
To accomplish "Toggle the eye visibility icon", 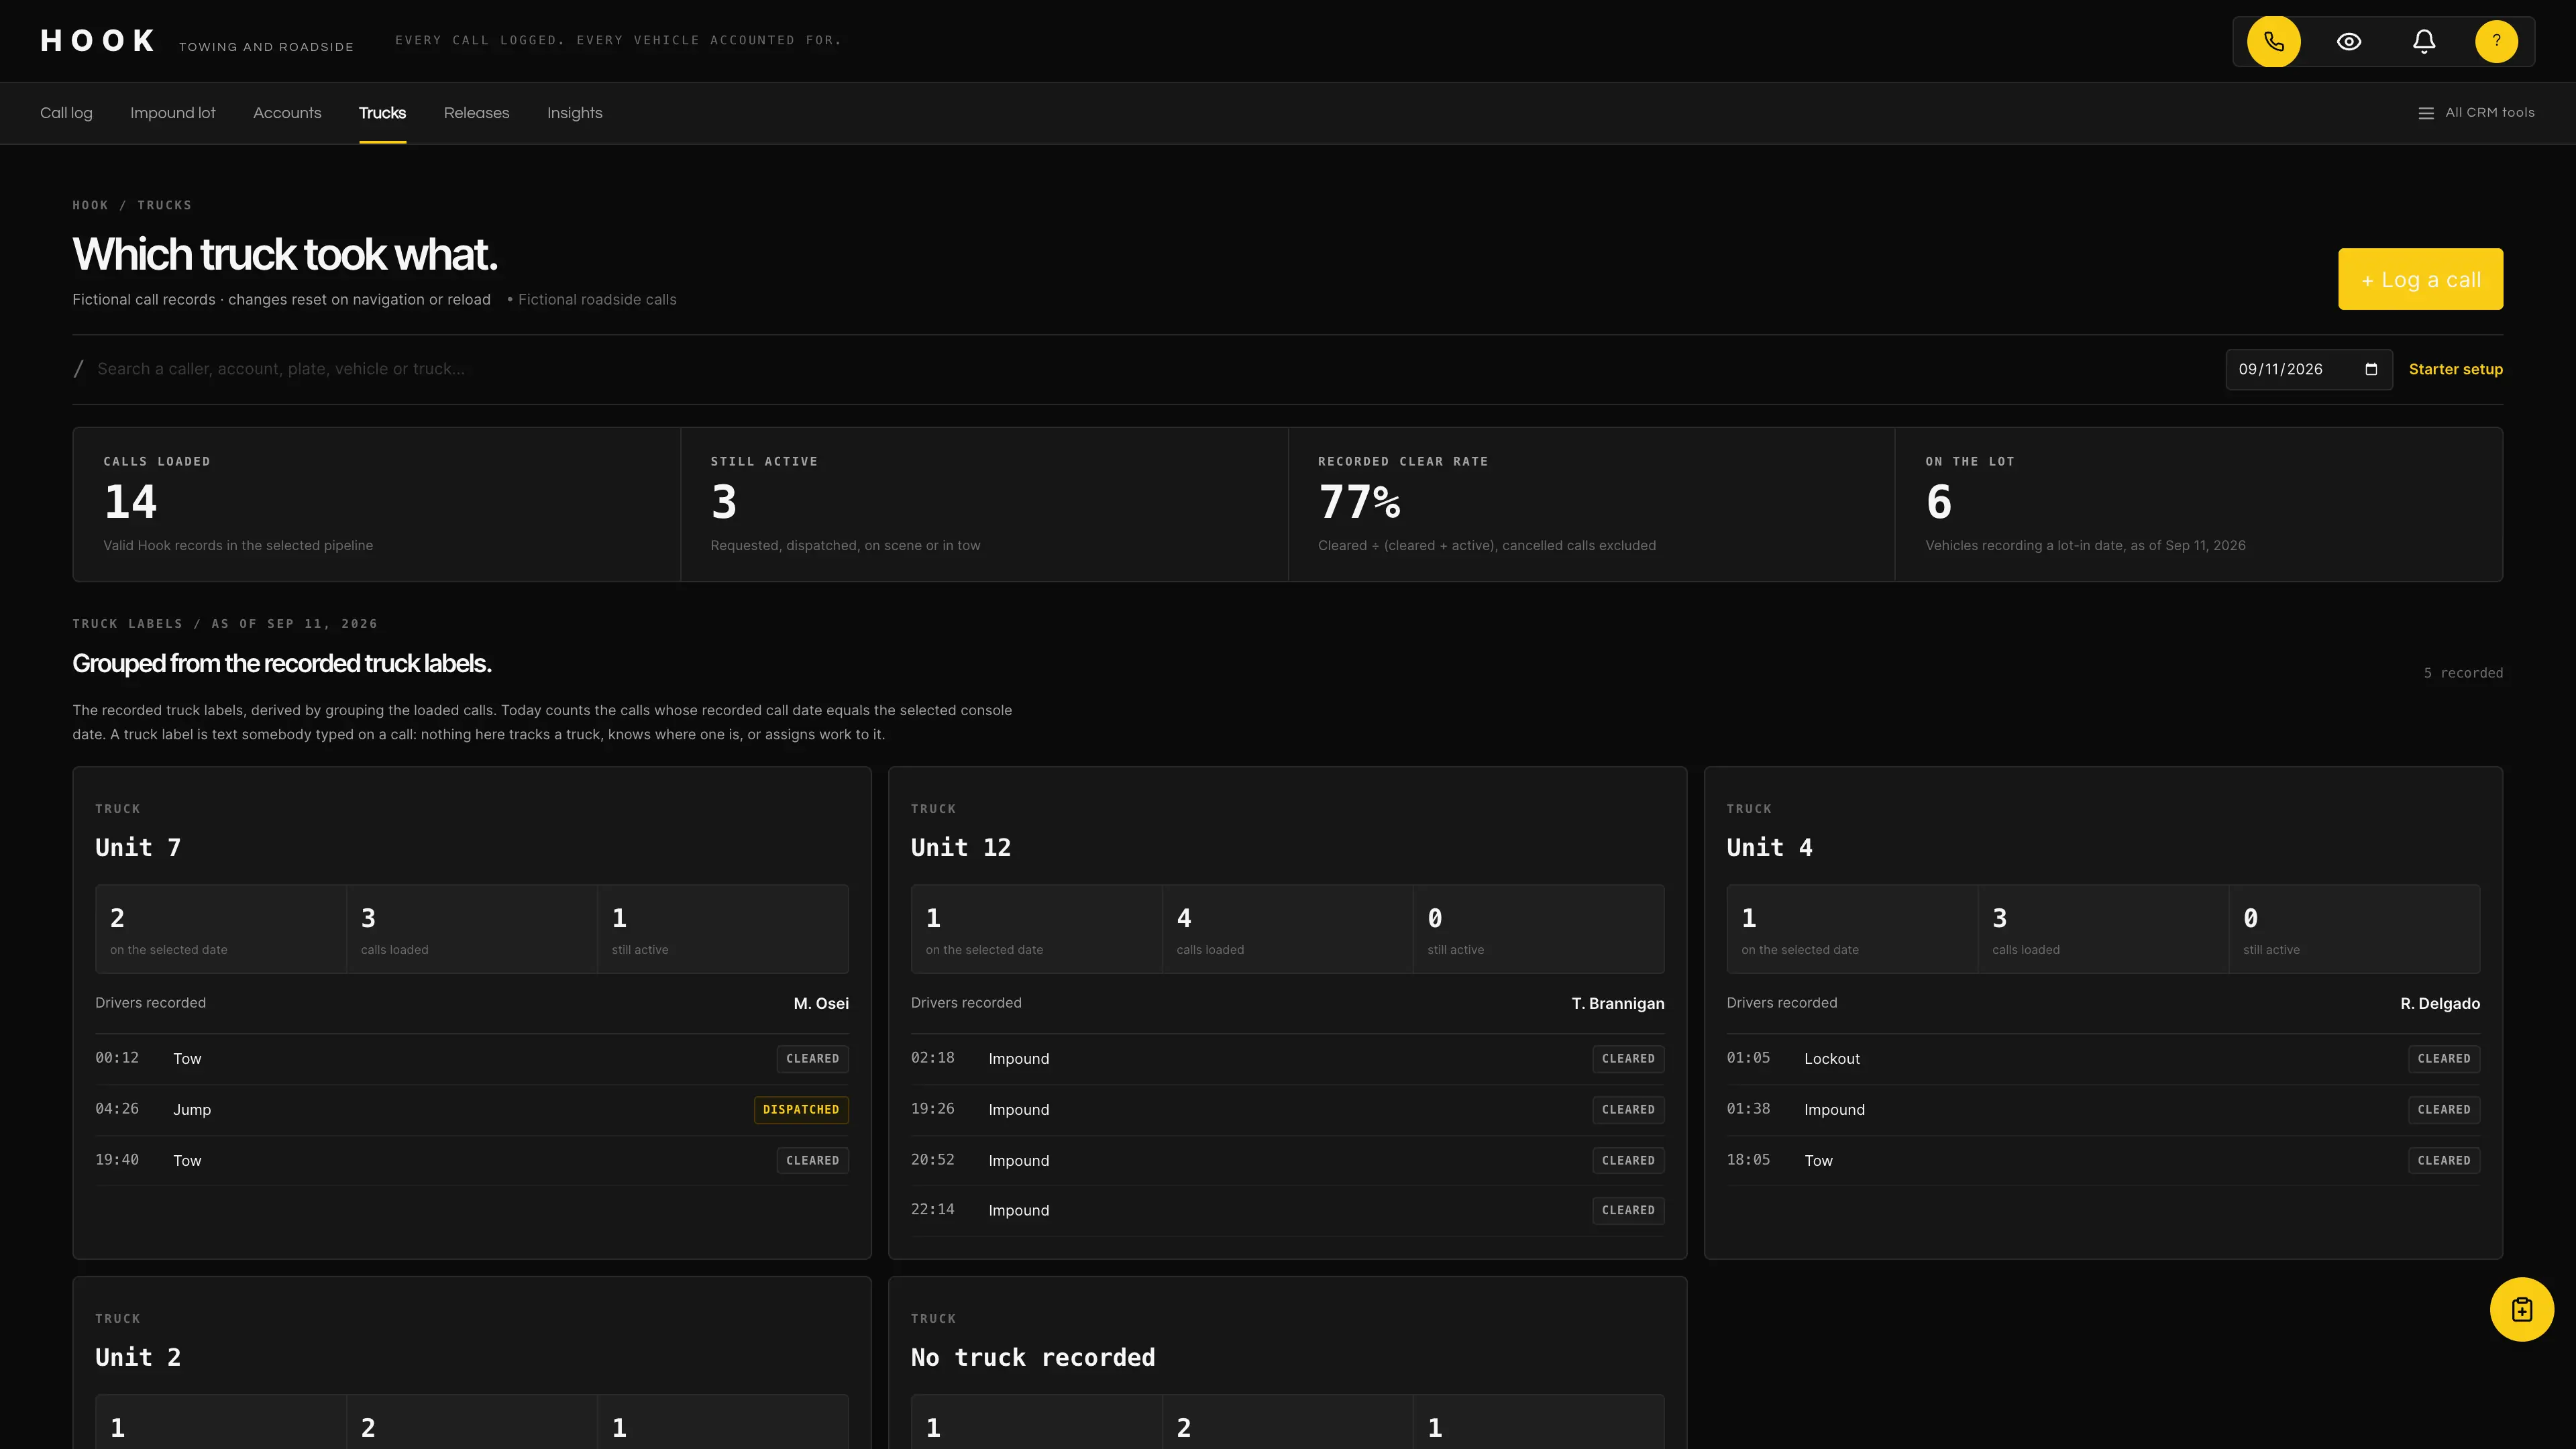I will (2348, 41).
